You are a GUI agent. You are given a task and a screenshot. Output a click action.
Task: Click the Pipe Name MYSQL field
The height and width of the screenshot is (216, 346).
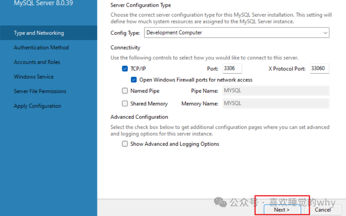276,90
